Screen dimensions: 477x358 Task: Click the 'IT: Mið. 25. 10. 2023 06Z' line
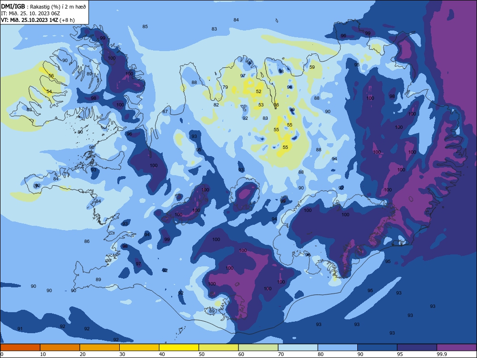point(31,13)
